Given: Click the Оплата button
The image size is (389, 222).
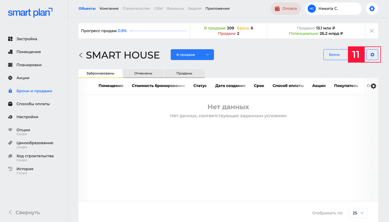Looking at the screenshot, I should pyautogui.click(x=286, y=9).
